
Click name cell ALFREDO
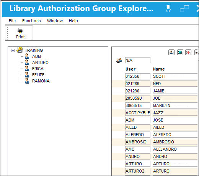coord(175,135)
